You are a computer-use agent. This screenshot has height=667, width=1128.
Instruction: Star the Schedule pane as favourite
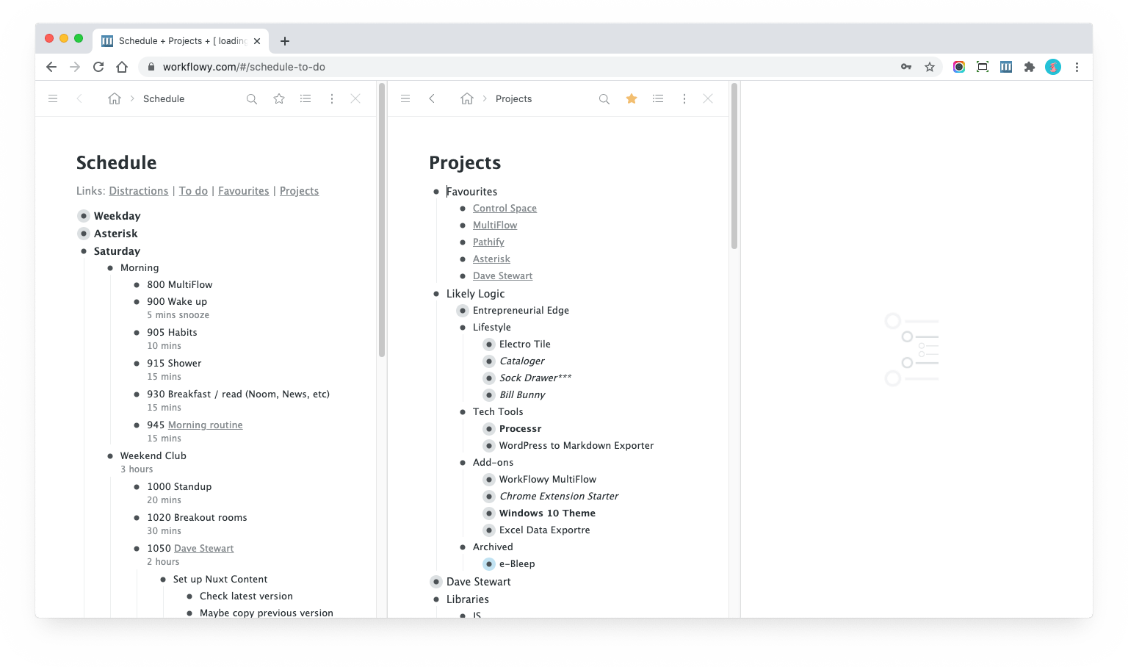279,99
